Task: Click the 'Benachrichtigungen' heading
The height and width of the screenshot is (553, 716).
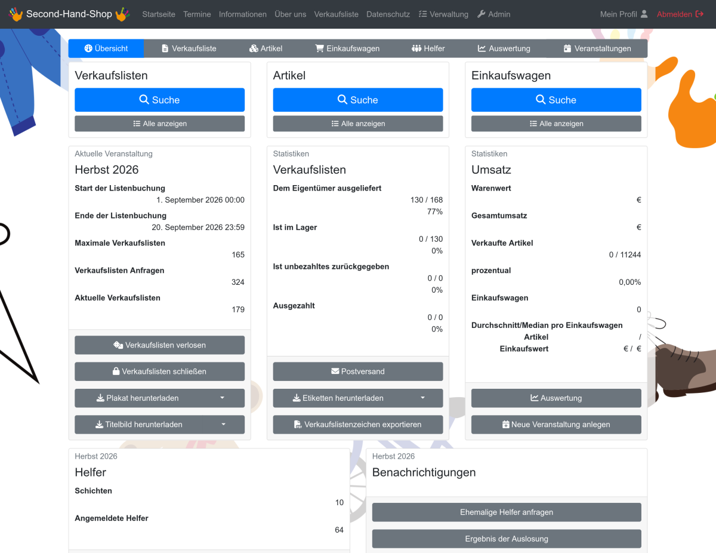Action: coord(424,472)
